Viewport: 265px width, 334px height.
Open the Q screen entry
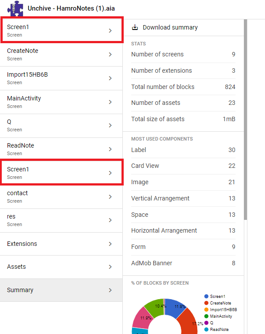[61, 126]
